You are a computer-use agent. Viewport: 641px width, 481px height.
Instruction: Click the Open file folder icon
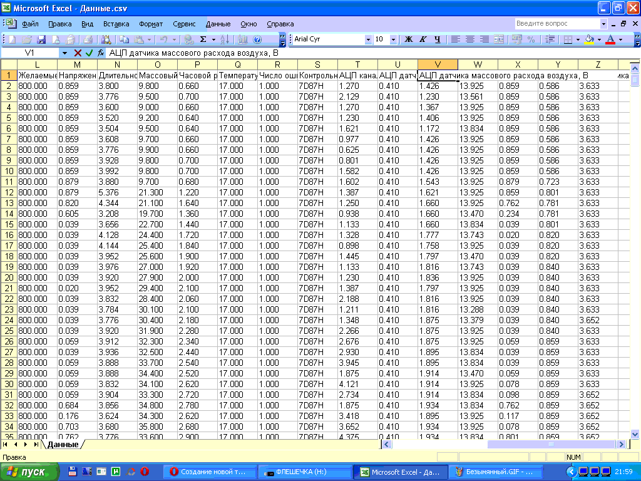[x=27, y=39]
